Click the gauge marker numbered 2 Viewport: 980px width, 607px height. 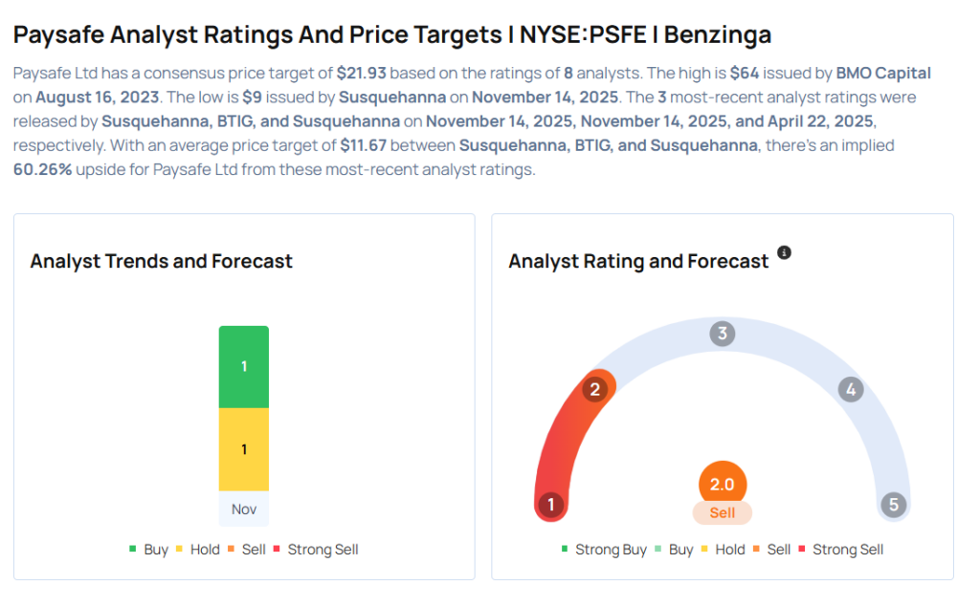[x=595, y=389]
